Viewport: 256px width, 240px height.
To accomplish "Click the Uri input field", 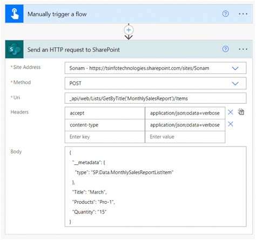I will click(x=156, y=98).
